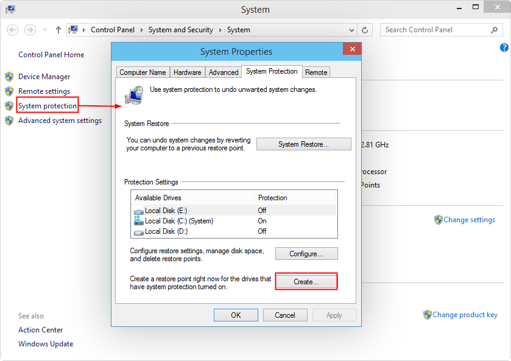Close the System Properties dialog
The width and height of the screenshot is (511, 361).
point(352,49)
